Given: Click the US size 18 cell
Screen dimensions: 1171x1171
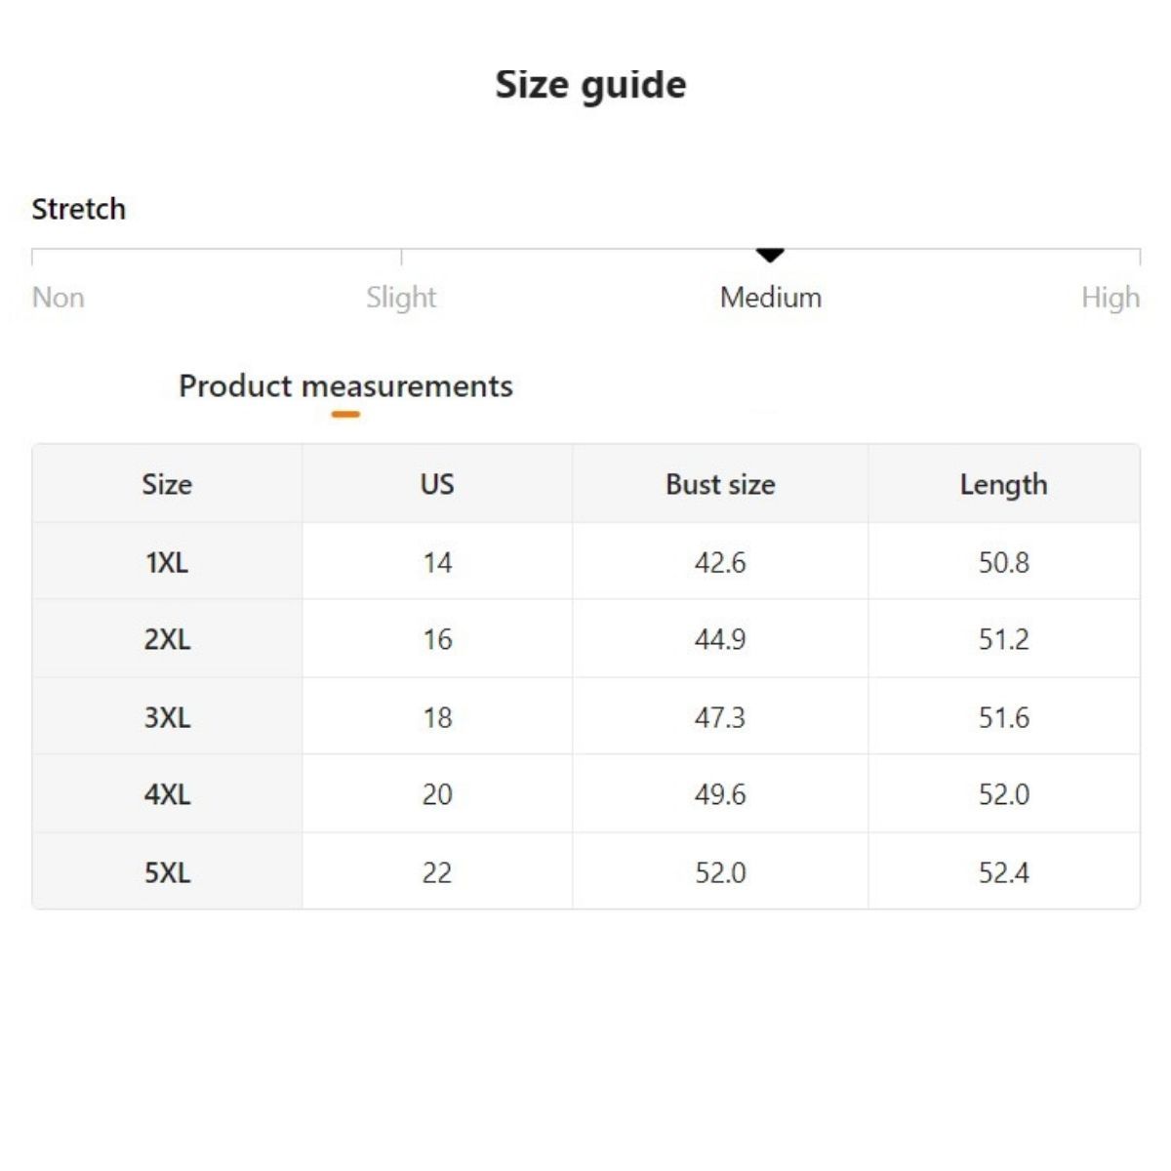Looking at the screenshot, I should click(x=437, y=717).
